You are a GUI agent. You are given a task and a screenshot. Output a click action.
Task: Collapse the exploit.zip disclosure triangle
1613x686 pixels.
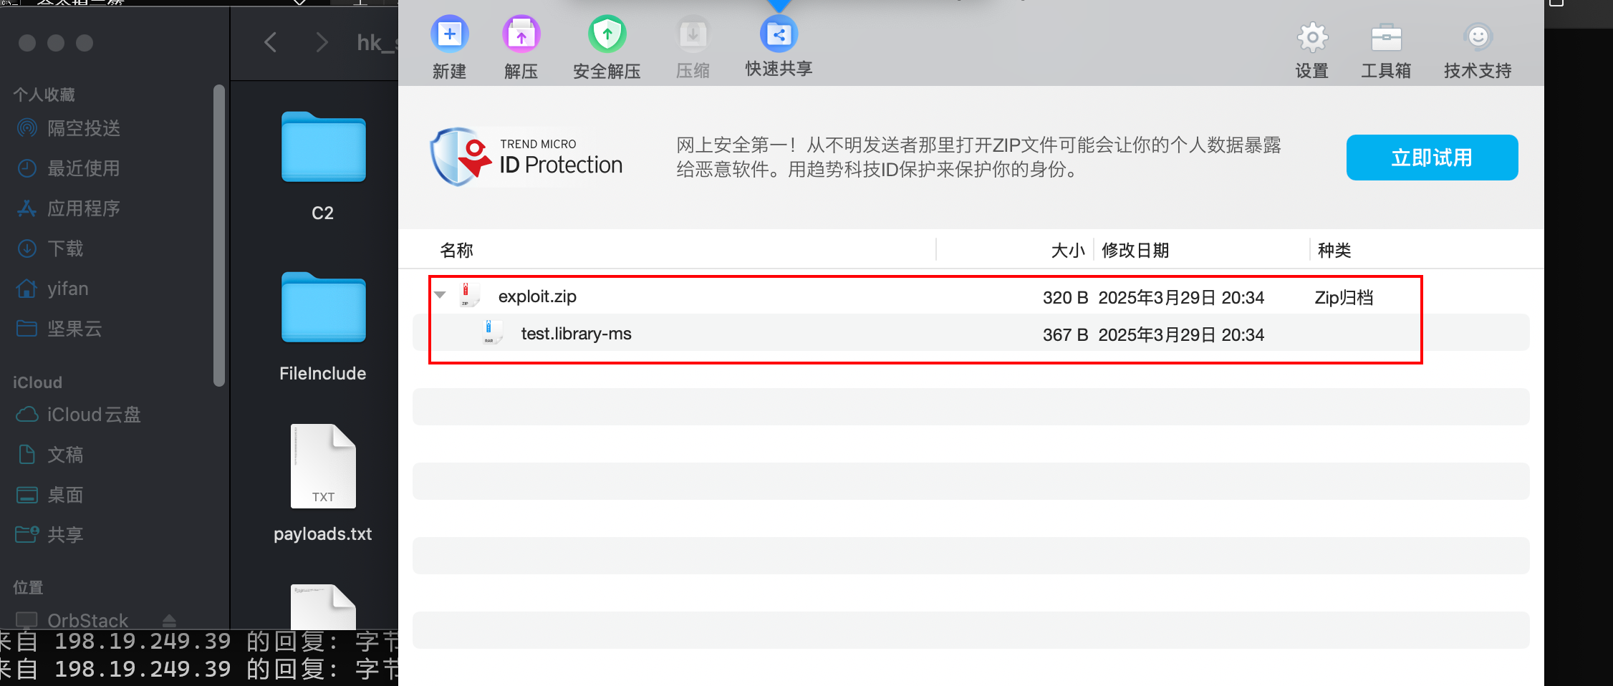pyautogui.click(x=440, y=295)
